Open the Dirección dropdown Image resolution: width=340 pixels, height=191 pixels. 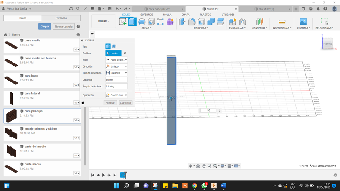[116, 66]
